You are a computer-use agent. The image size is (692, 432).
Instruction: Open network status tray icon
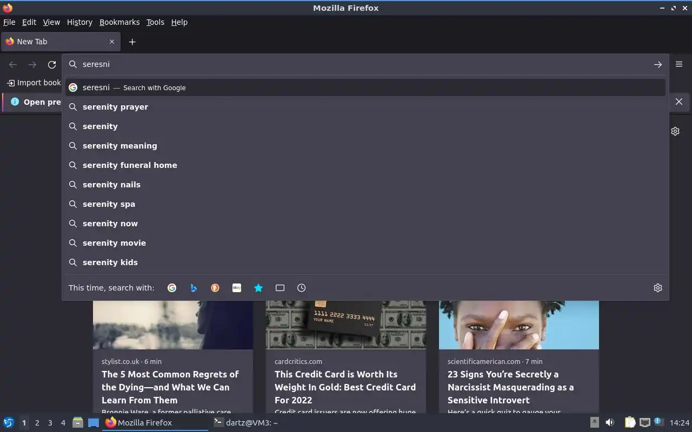click(x=644, y=422)
